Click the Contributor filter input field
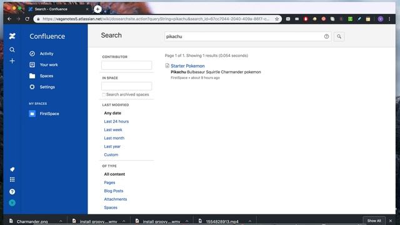The height and width of the screenshot is (225, 400). pos(126,65)
